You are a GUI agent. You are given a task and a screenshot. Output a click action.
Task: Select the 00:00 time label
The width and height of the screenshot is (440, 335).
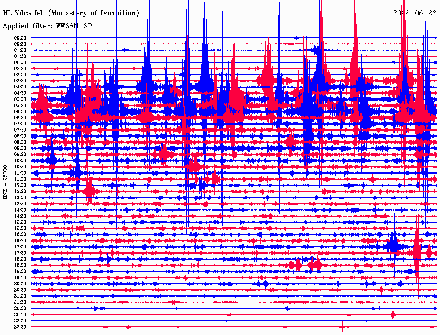pos(20,38)
